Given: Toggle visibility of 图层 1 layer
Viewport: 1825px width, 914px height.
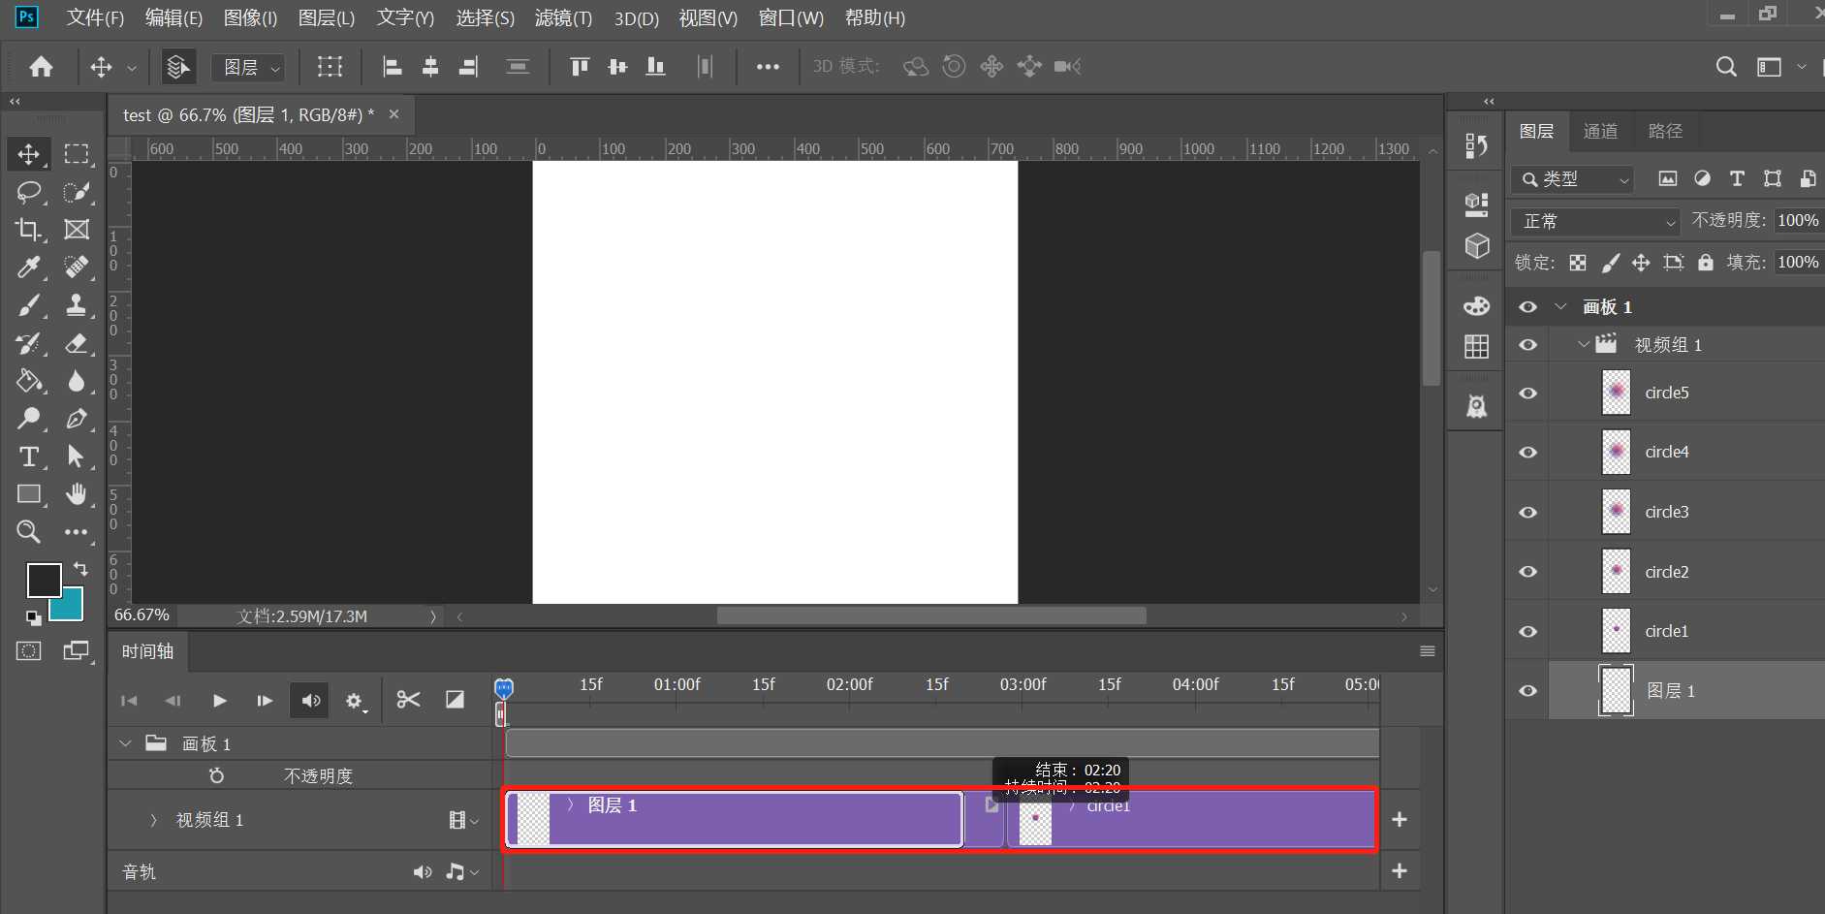Looking at the screenshot, I should point(1528,691).
